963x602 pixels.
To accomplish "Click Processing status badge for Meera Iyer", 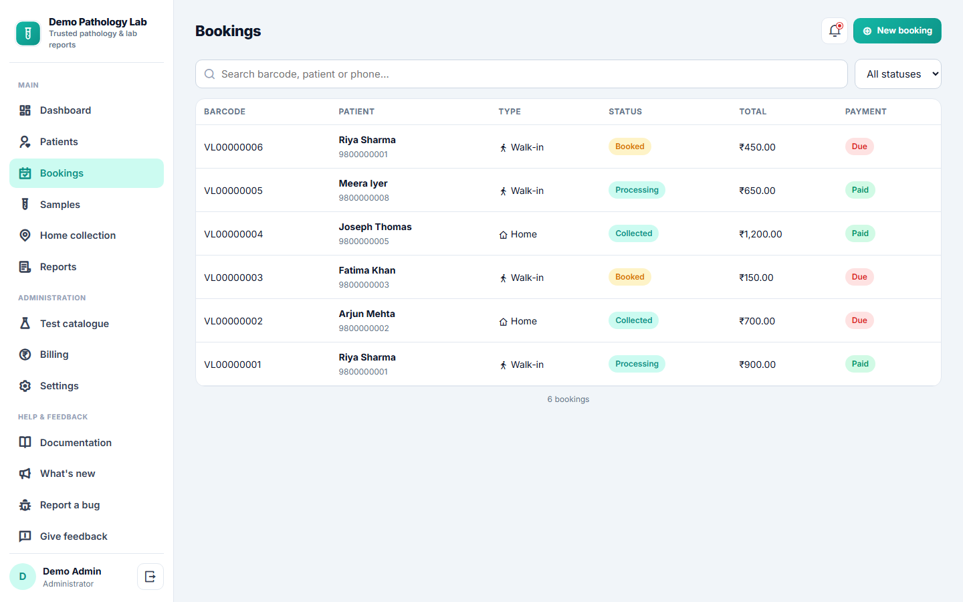I will [637, 190].
